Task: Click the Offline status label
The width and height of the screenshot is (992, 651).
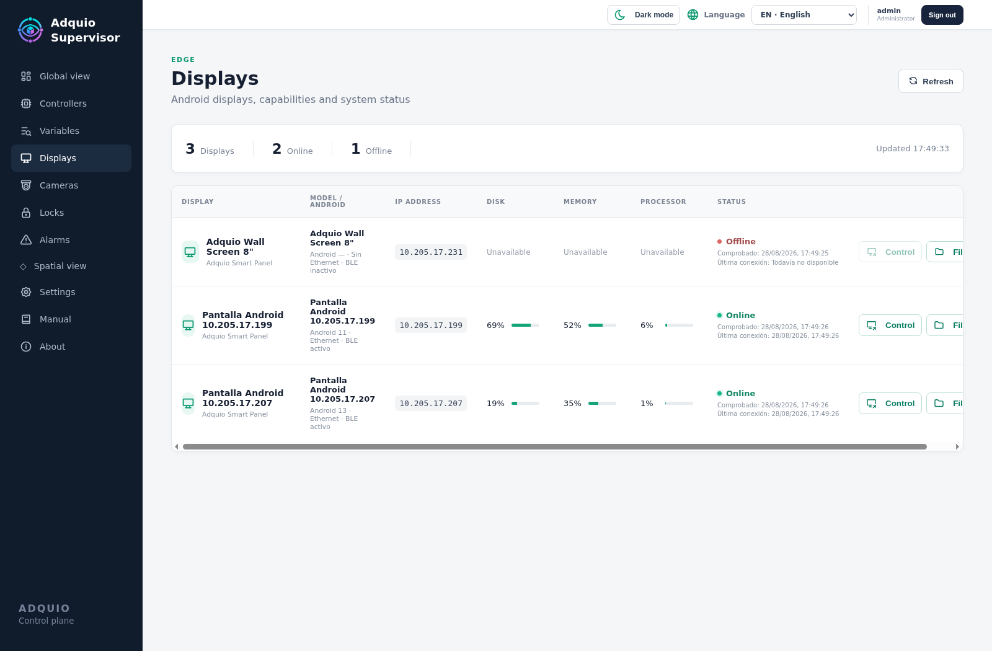Action: [x=740, y=242]
